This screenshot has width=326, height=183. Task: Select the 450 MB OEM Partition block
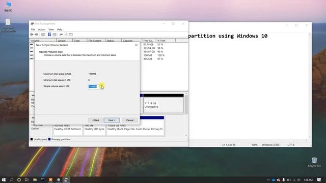pyautogui.click(x=68, y=130)
